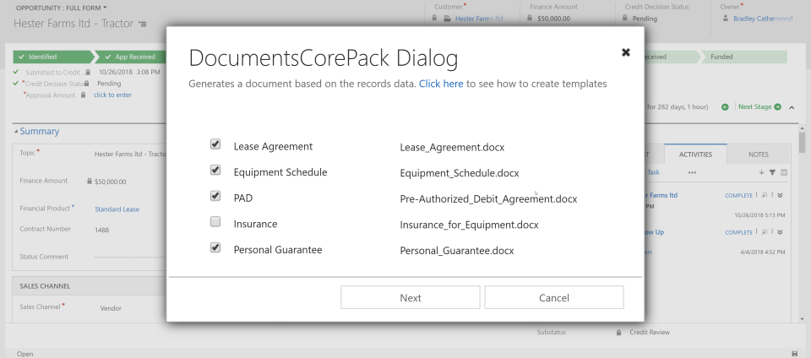Collapse the Summary section

[36, 131]
